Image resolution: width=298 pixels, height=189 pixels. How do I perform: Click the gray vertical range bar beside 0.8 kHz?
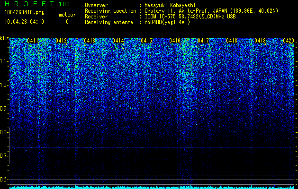tap(9, 146)
